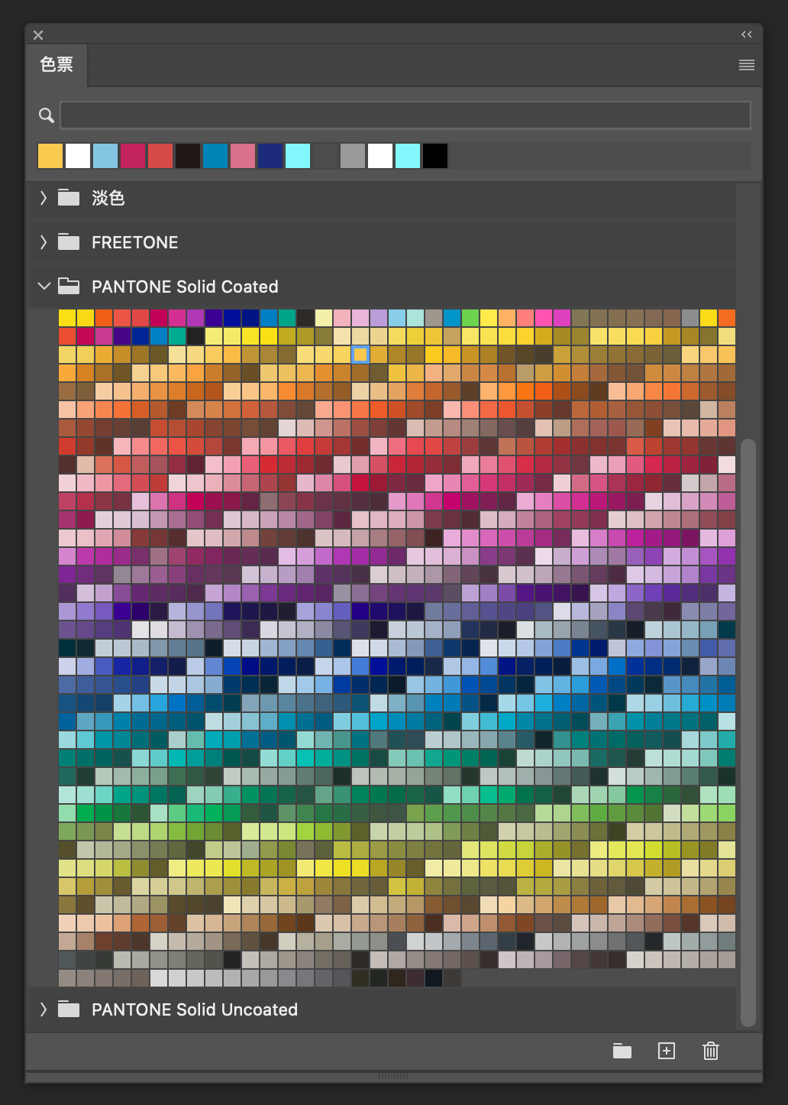Pick the dark gray recent swatch
This screenshot has height=1105, width=788.
pyautogui.click(x=325, y=156)
